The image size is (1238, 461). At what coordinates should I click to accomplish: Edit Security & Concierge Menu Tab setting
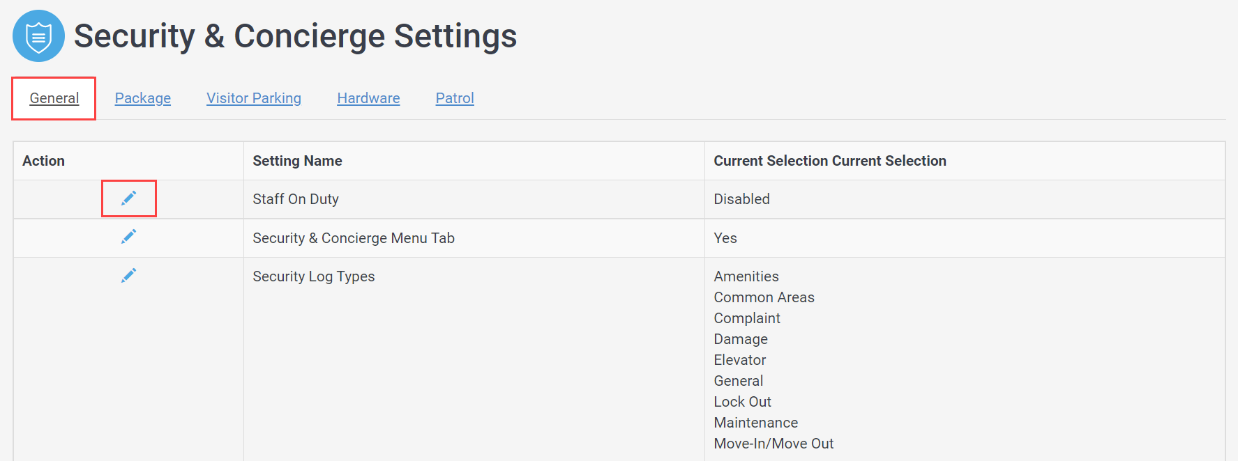[x=128, y=237]
